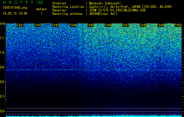Click the HROFFT title text
This screenshot has width=184, height=117.
pos(18,2)
